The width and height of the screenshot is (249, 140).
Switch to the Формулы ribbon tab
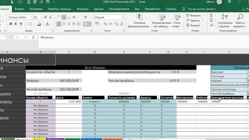click(x=82, y=9)
